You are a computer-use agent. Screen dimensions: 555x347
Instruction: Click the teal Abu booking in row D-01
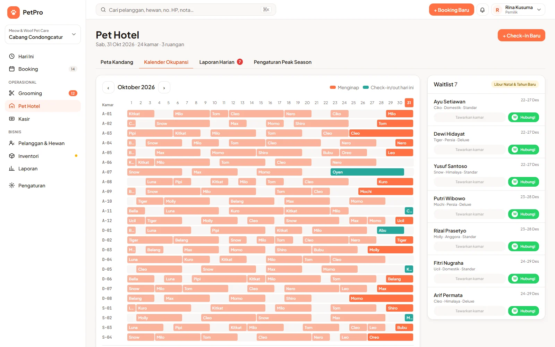click(x=391, y=230)
